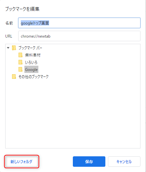Select the いろいろ folder label

pos(31,62)
